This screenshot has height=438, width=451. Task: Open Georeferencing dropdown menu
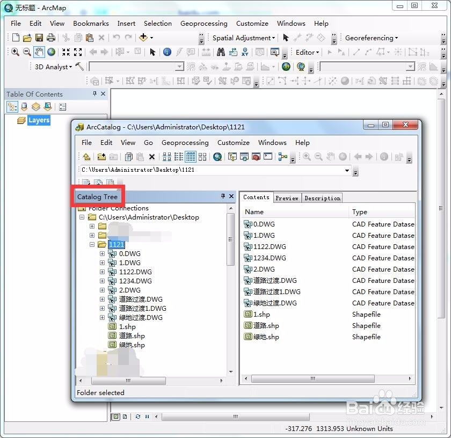click(x=372, y=38)
